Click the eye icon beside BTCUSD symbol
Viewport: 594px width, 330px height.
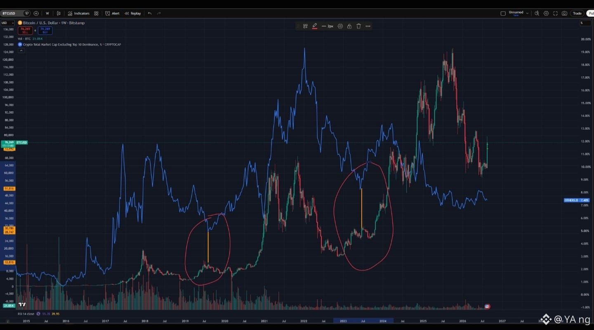[x=27, y=14]
